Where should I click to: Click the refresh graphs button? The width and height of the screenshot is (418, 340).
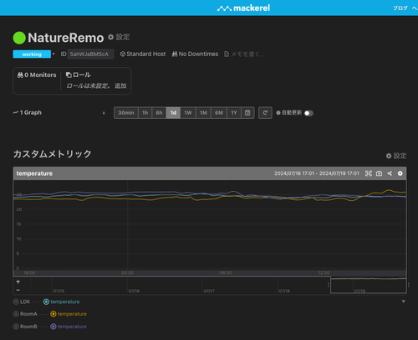[x=265, y=113]
